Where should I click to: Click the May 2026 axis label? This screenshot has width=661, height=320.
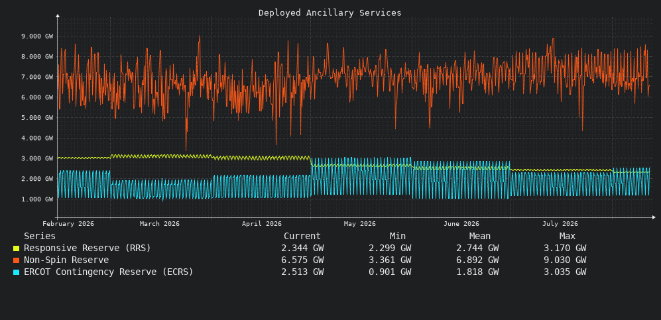click(x=359, y=223)
